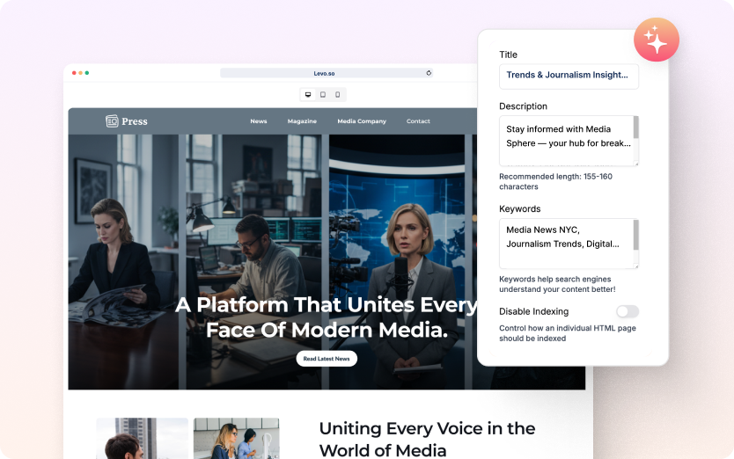
Task: Select desktop preview device icon
Action: [308, 95]
